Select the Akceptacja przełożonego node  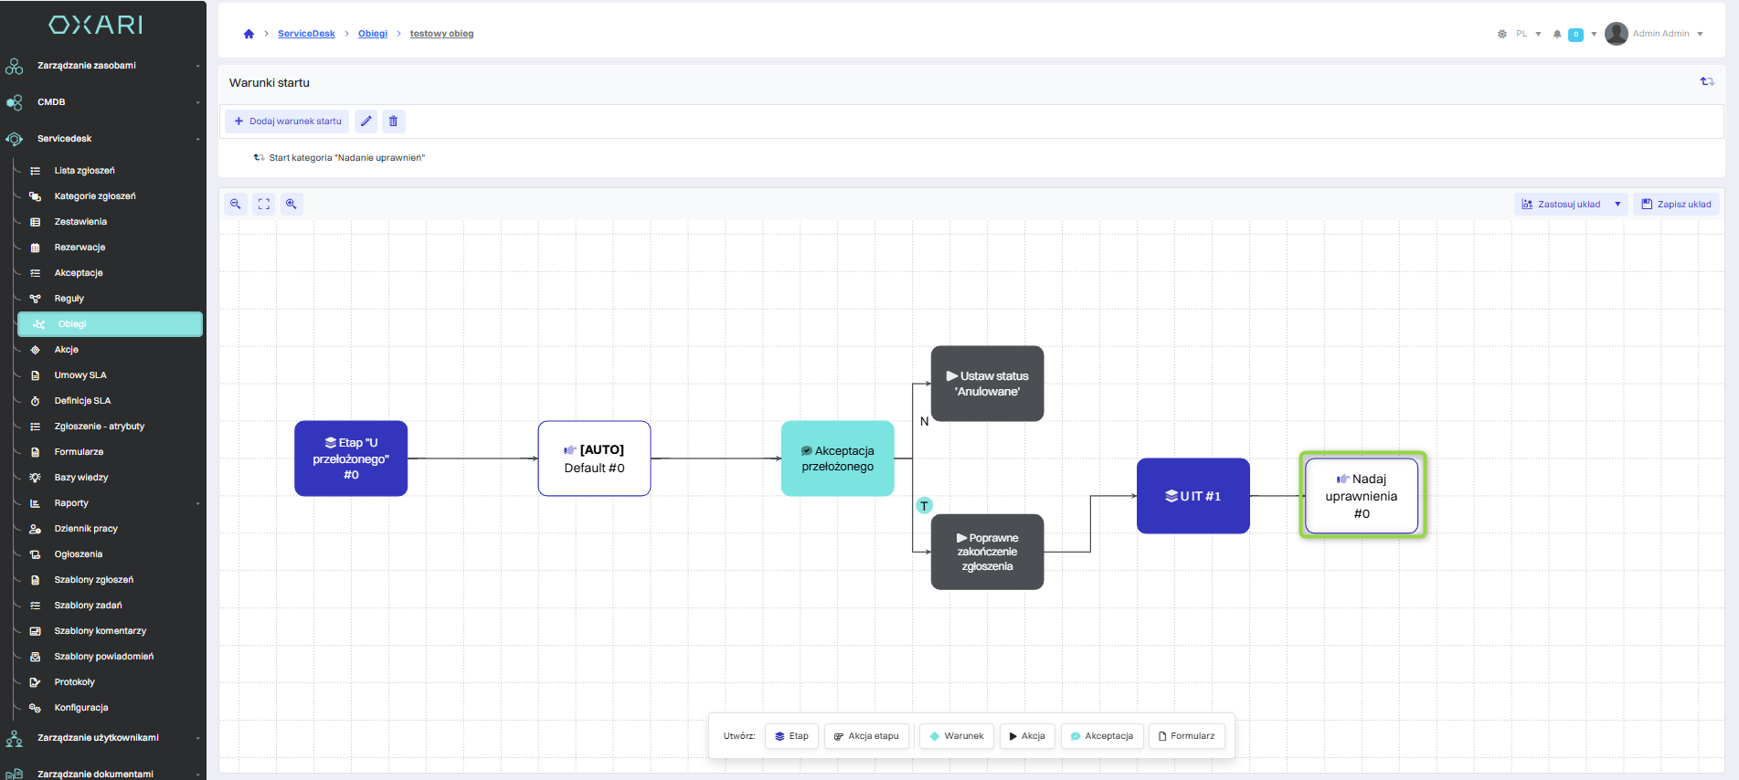click(837, 459)
